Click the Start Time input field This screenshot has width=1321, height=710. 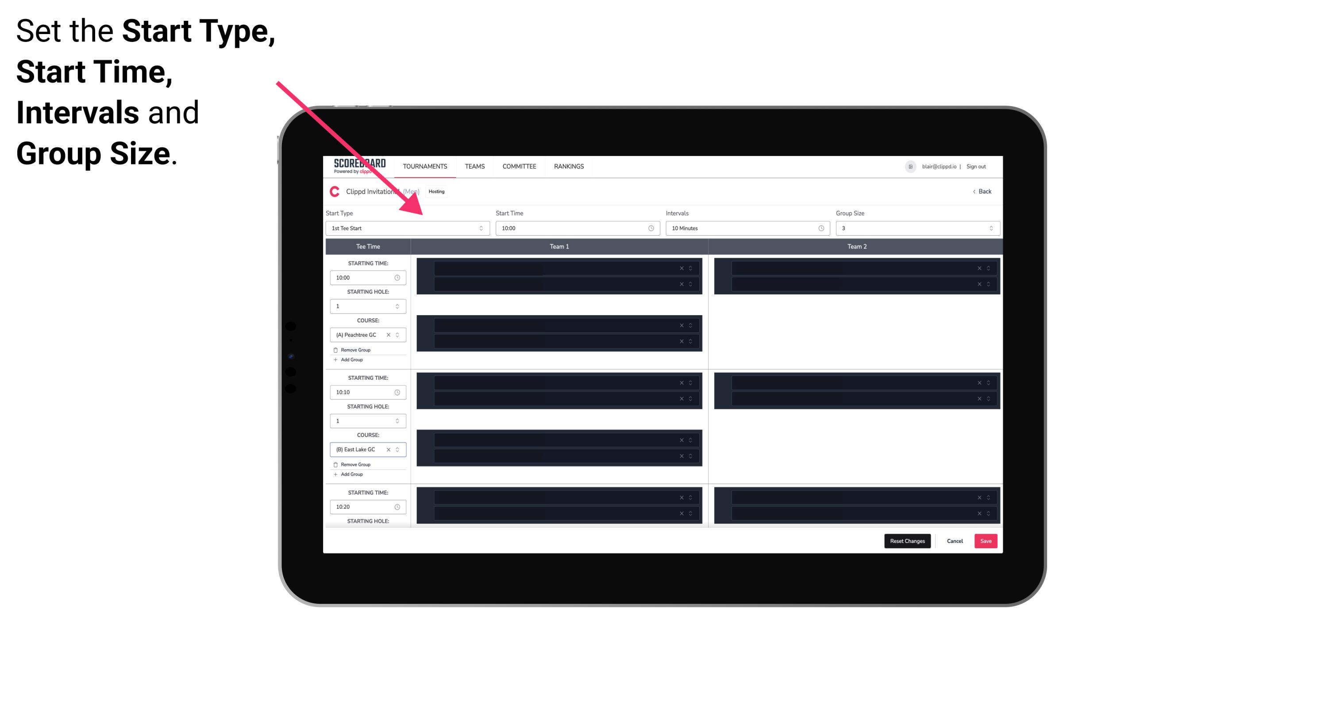[x=578, y=228]
